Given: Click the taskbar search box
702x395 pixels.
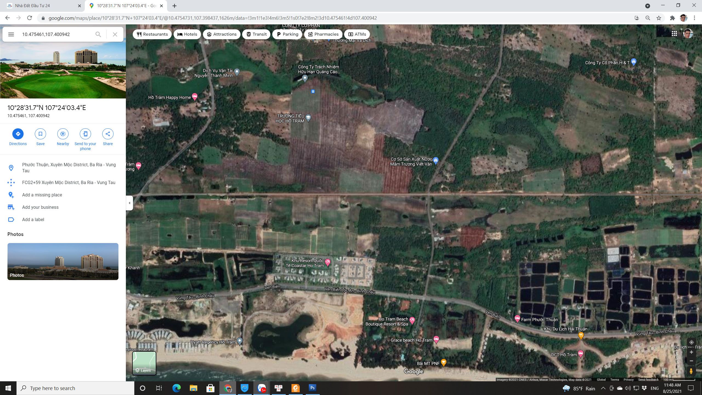Looking at the screenshot, I should pos(76,388).
